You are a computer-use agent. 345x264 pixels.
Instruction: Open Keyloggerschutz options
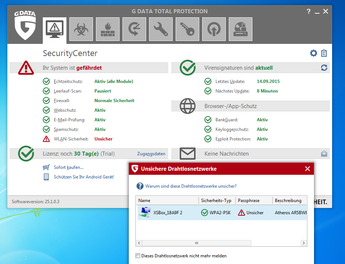click(x=232, y=129)
